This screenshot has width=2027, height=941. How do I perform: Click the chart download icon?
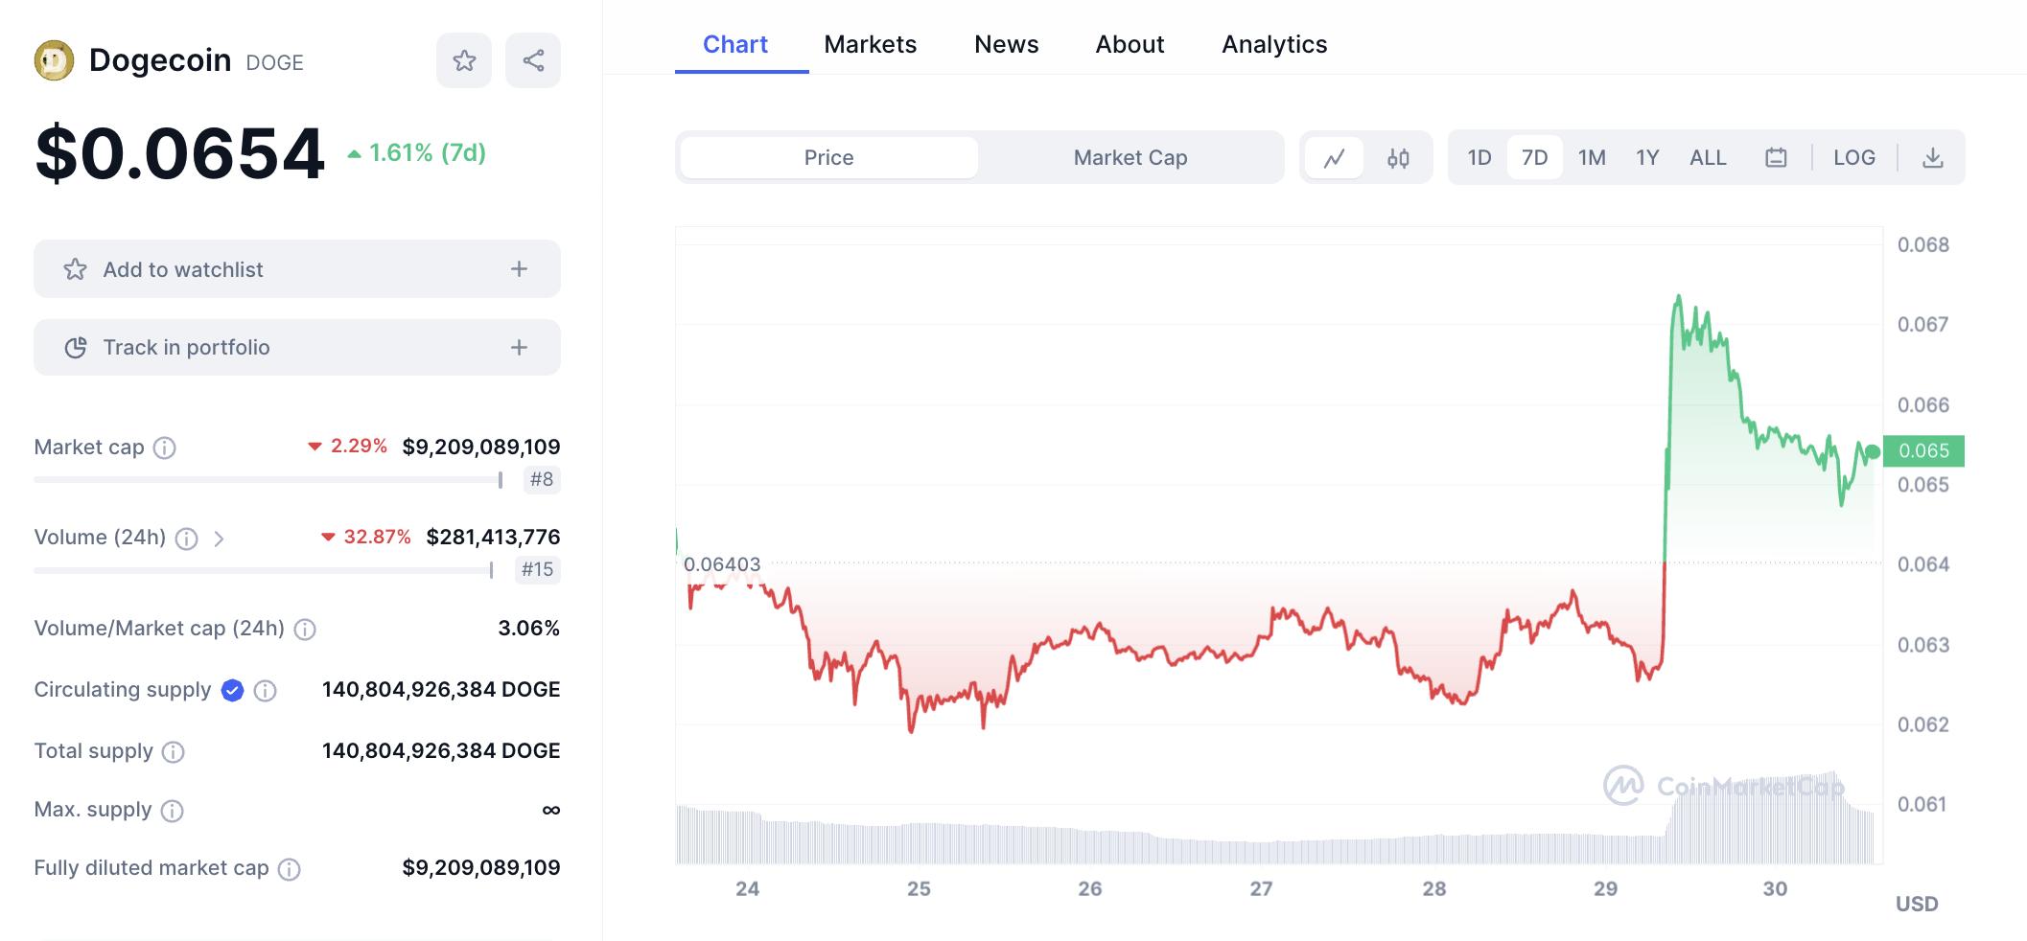pos(1932,157)
